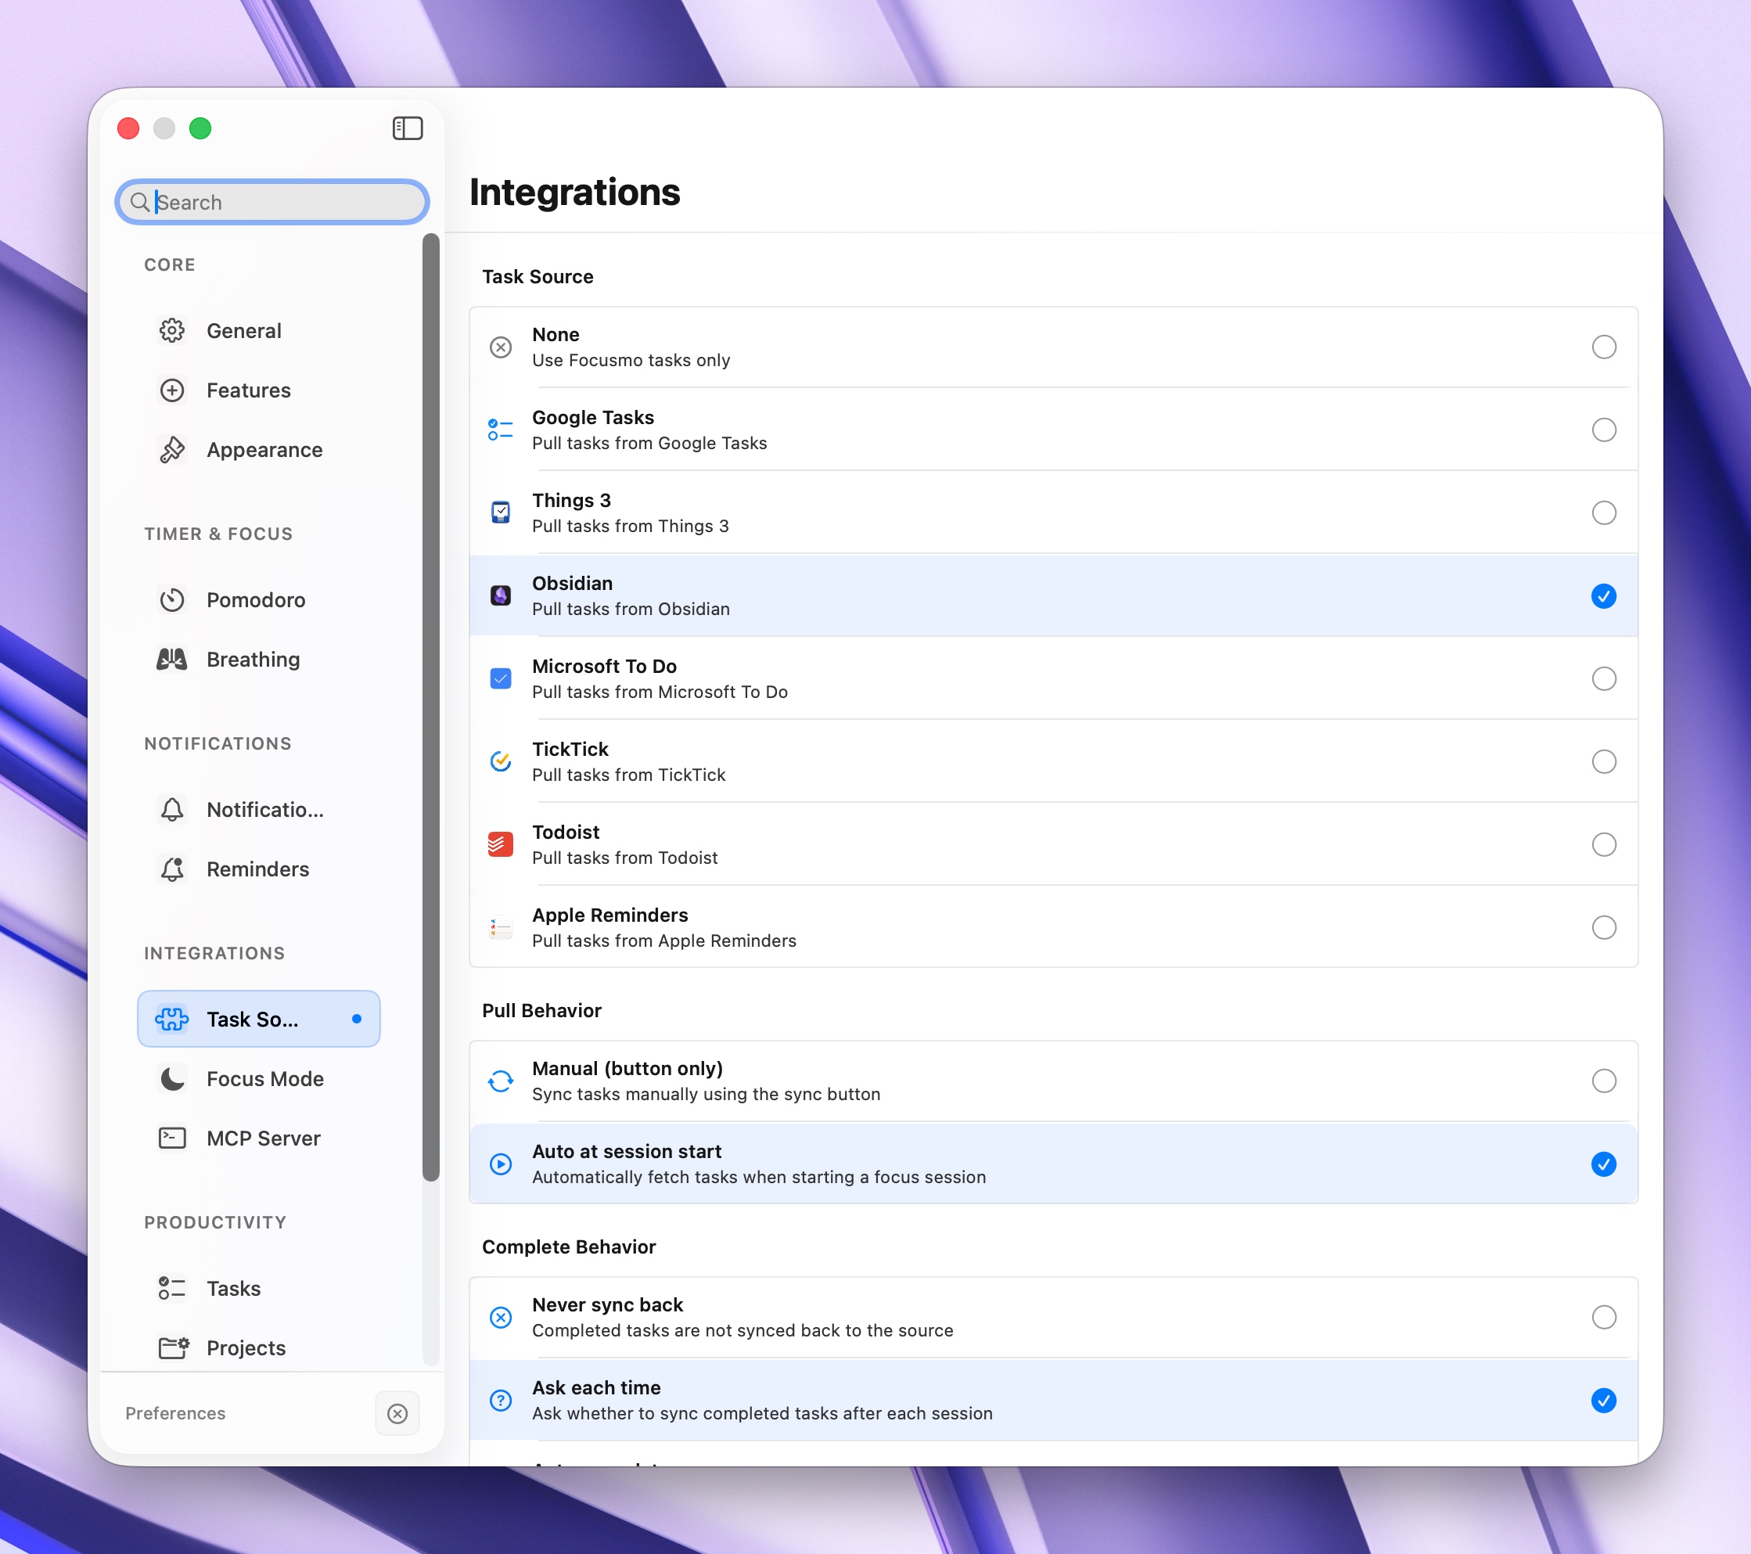Click the Focus Mode moon icon
This screenshot has height=1554, width=1751.
pos(172,1079)
